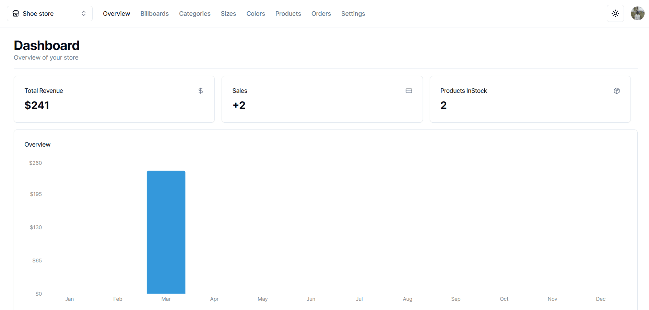The width and height of the screenshot is (649, 310).
Task: Toggle the light/dark theme with sun icon
Action: [615, 13]
